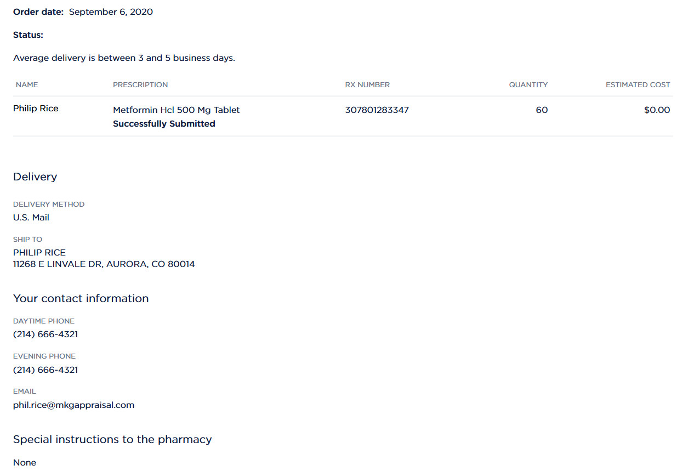
Task: Select the Status label
Action: pos(28,35)
